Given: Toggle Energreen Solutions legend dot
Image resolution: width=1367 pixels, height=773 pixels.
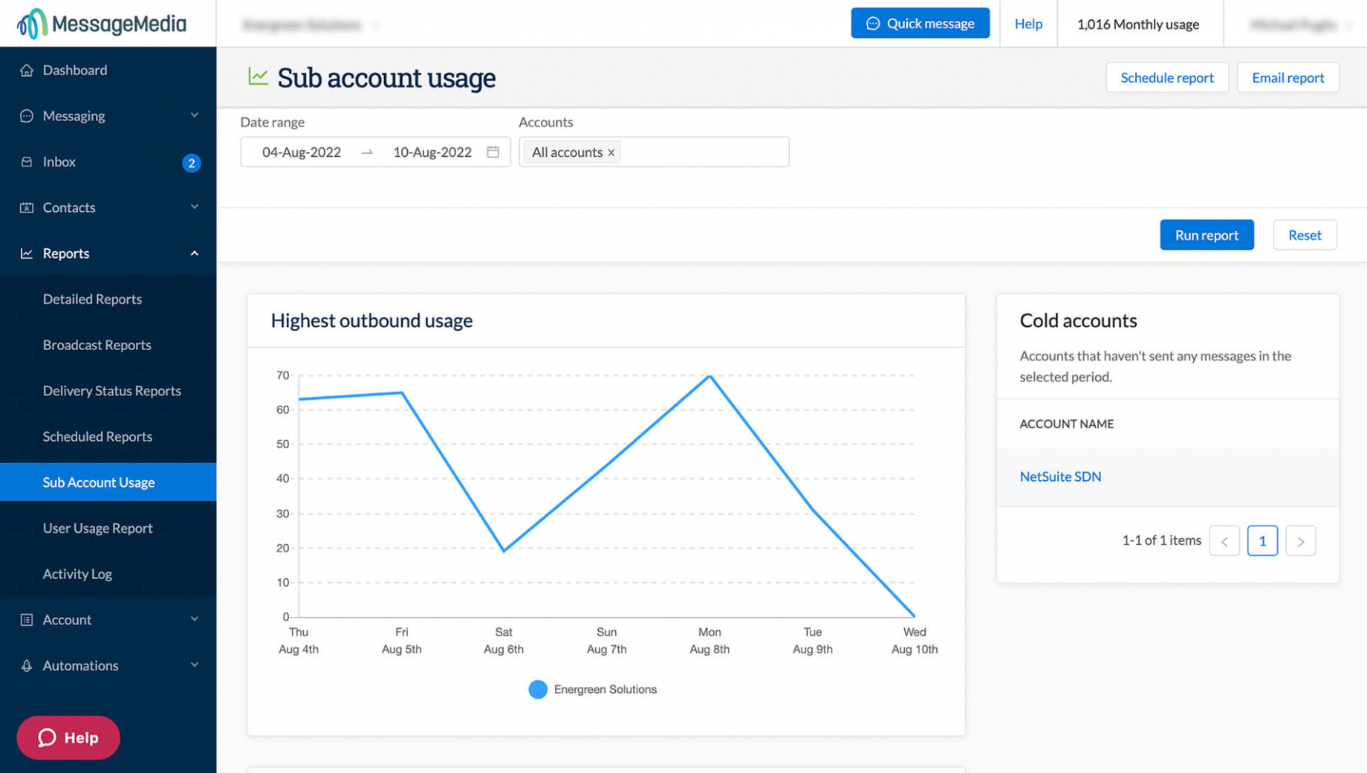Looking at the screenshot, I should [x=538, y=690].
